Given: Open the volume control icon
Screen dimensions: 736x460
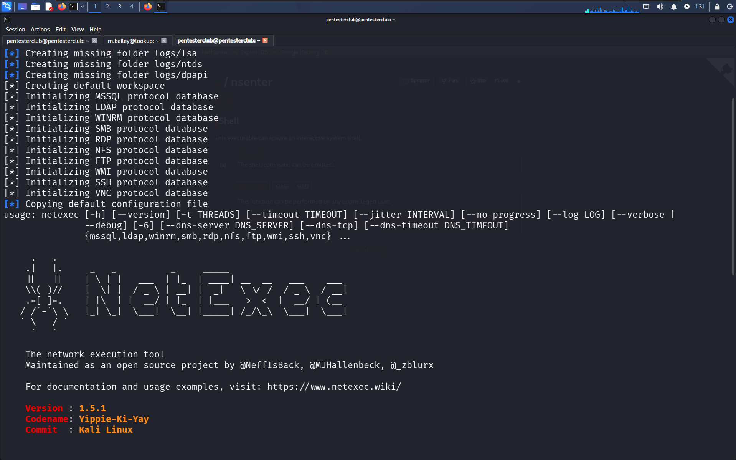Looking at the screenshot, I should [x=660, y=7].
